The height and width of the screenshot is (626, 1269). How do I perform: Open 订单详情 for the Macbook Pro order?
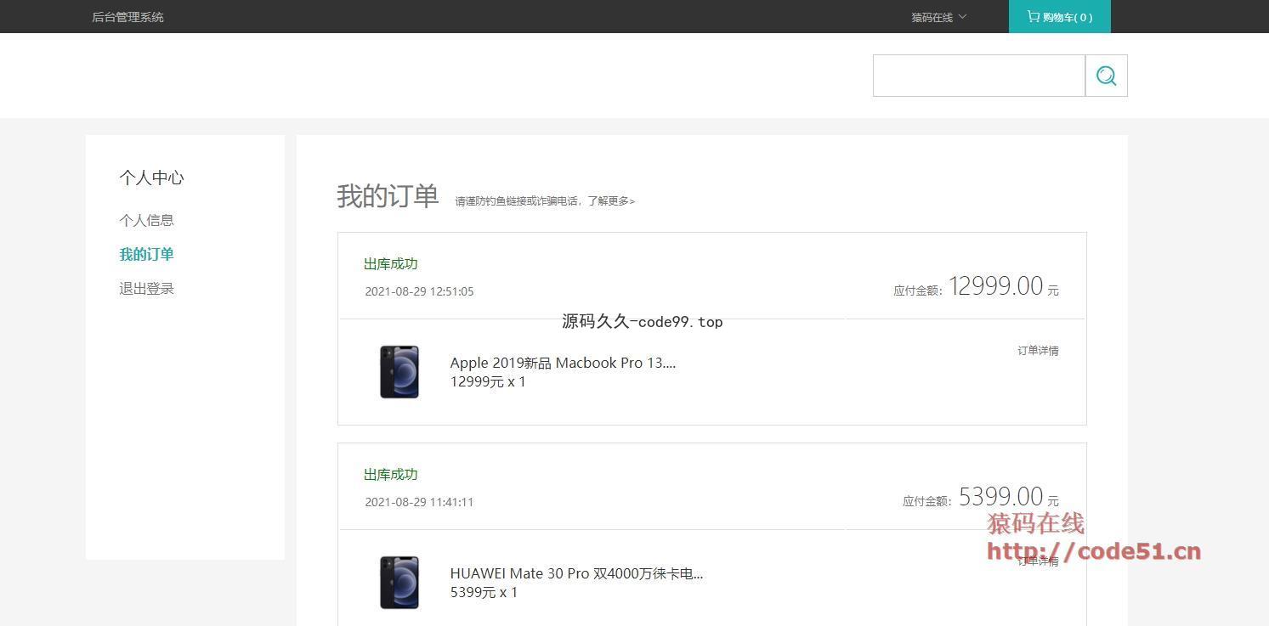click(1038, 350)
